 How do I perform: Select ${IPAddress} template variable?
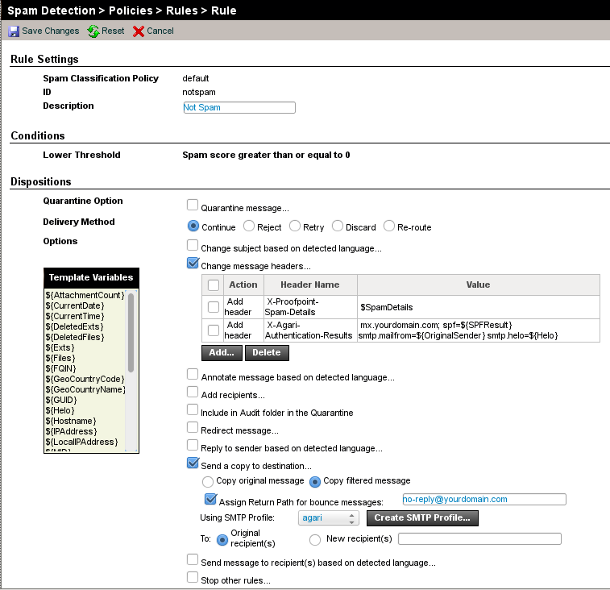71,431
